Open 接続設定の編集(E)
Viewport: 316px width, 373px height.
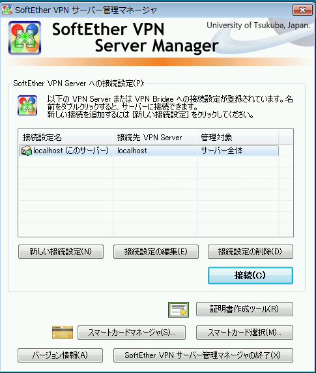click(156, 252)
